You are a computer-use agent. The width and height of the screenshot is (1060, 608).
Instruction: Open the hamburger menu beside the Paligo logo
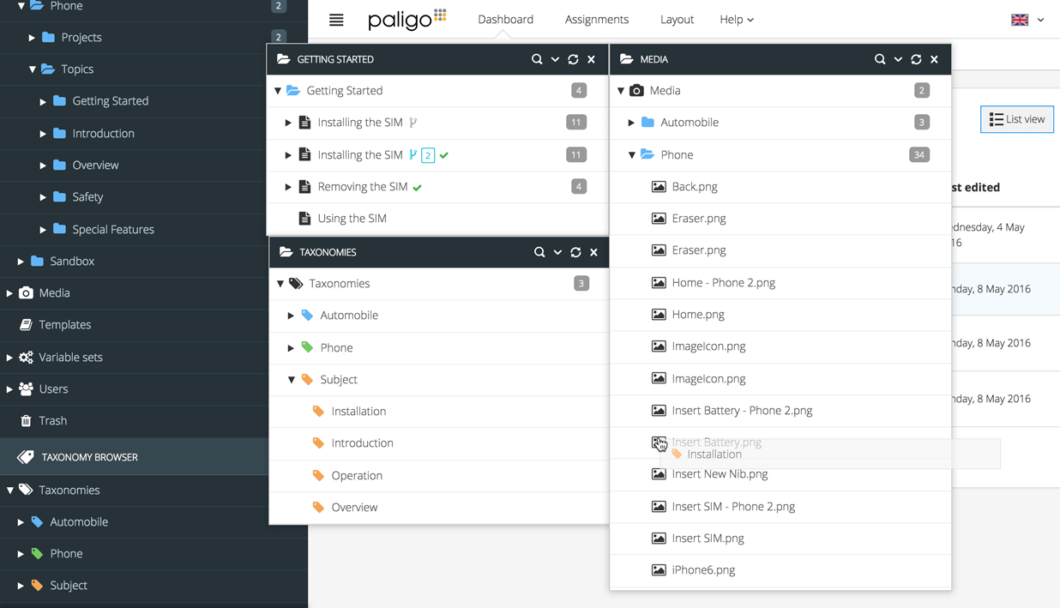click(335, 20)
